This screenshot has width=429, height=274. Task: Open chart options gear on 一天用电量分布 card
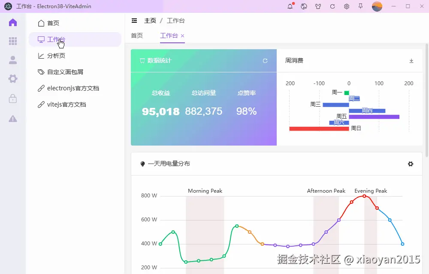[411, 164]
